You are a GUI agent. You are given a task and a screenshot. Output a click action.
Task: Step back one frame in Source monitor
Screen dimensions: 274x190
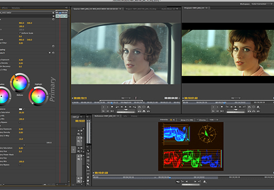(x=122, y=107)
